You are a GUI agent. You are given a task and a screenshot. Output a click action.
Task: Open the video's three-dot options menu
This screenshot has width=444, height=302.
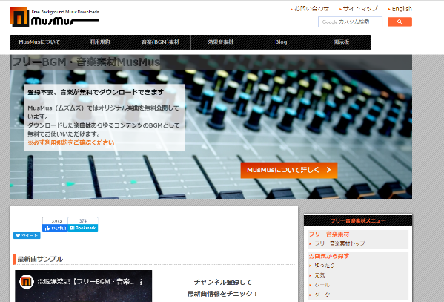tap(141, 282)
